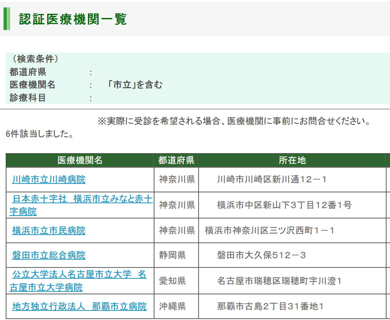390x320 pixels.
Task: Click the address 川崎市川崎区新川通12−1
Action: click(x=272, y=179)
